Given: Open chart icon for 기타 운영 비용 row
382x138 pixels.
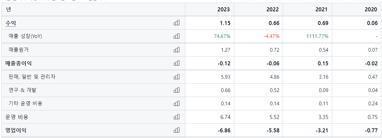Looking at the screenshot, I should tap(177, 103).
